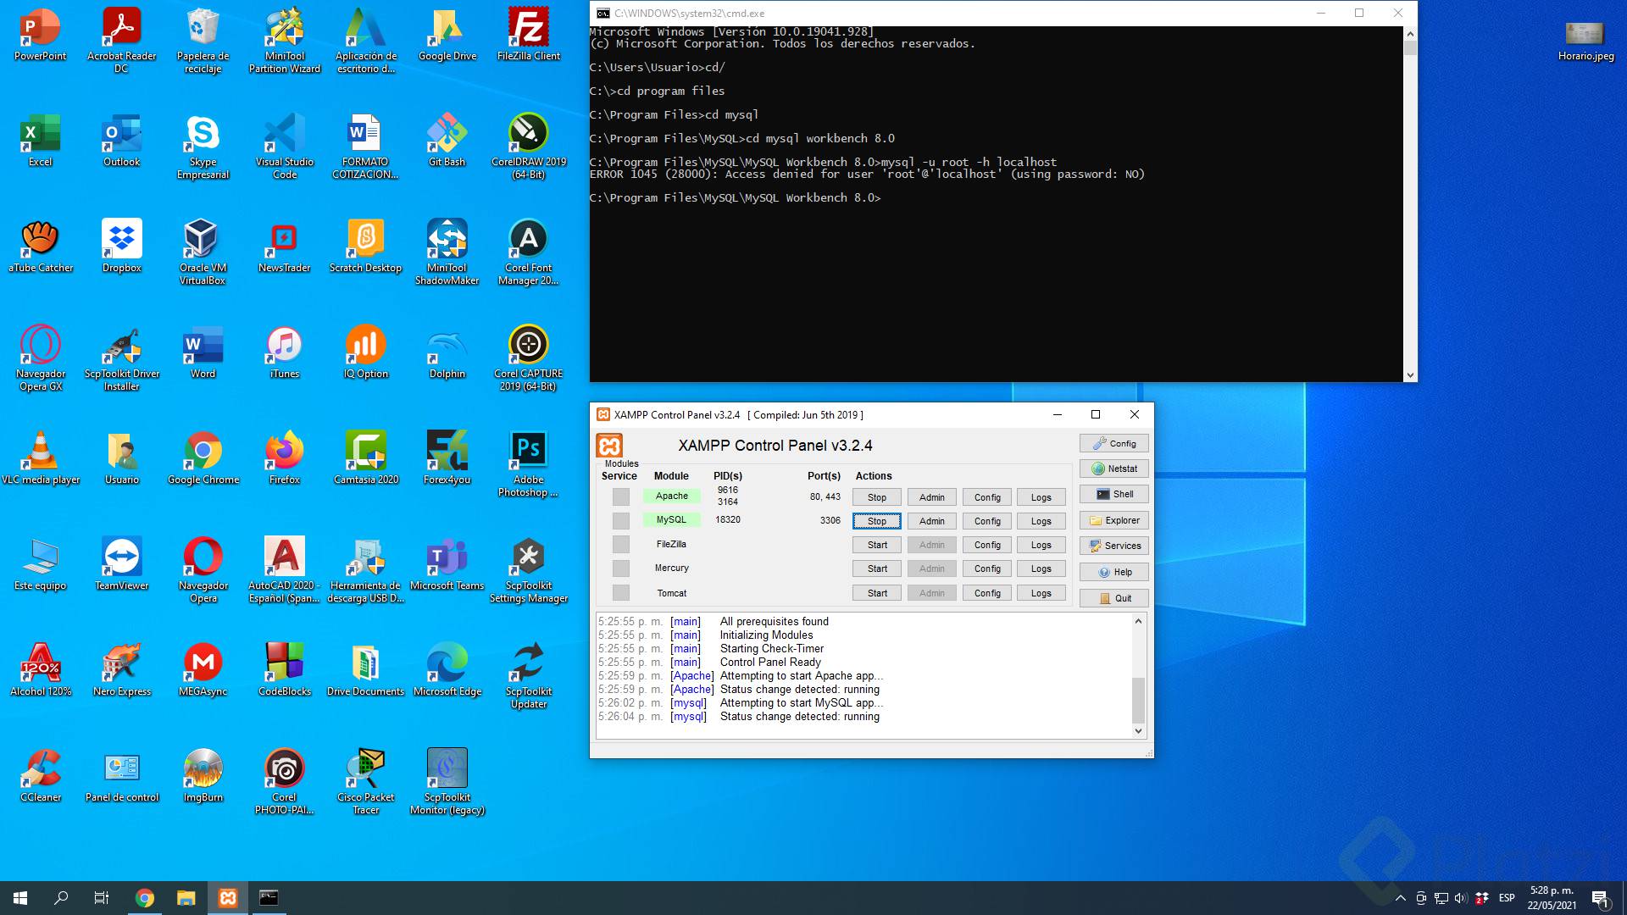The width and height of the screenshot is (1627, 915).
Task: Open Netstat in XAMPP panel
Action: [1114, 469]
